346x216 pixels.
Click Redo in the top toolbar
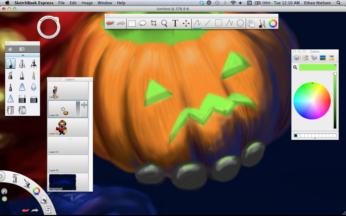click(x=121, y=23)
